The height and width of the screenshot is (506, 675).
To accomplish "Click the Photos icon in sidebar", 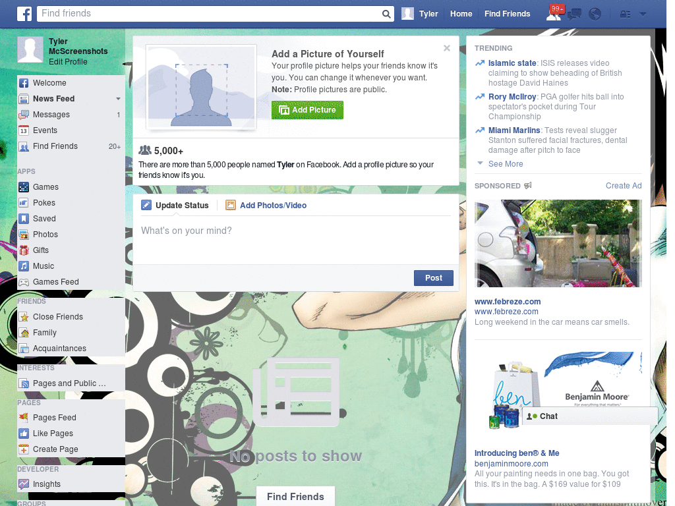I will pyautogui.click(x=24, y=235).
